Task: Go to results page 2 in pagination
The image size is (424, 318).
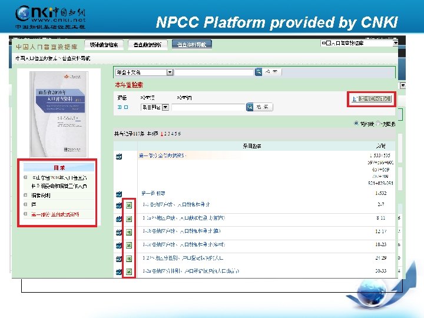Action: (165, 134)
